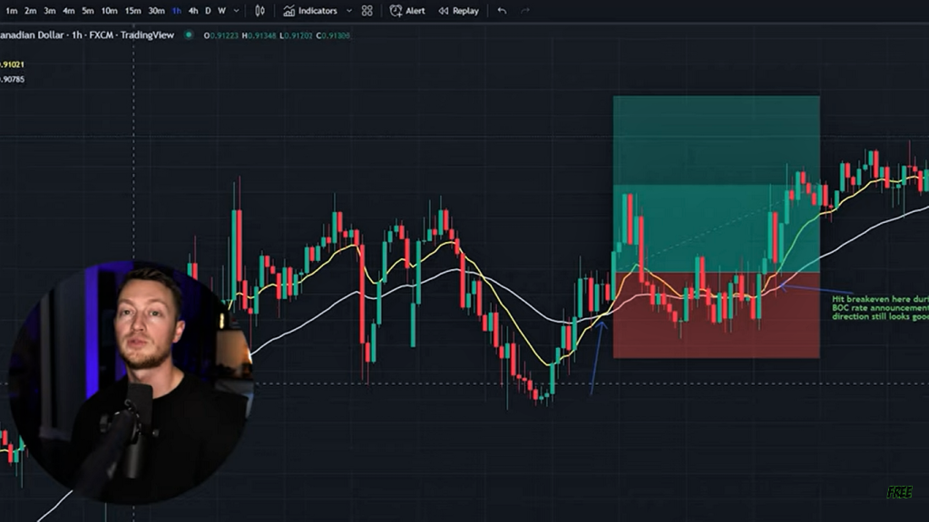Viewport: 929px width, 522px height.
Task: Switch to the 1m timeframe
Action: 12,11
